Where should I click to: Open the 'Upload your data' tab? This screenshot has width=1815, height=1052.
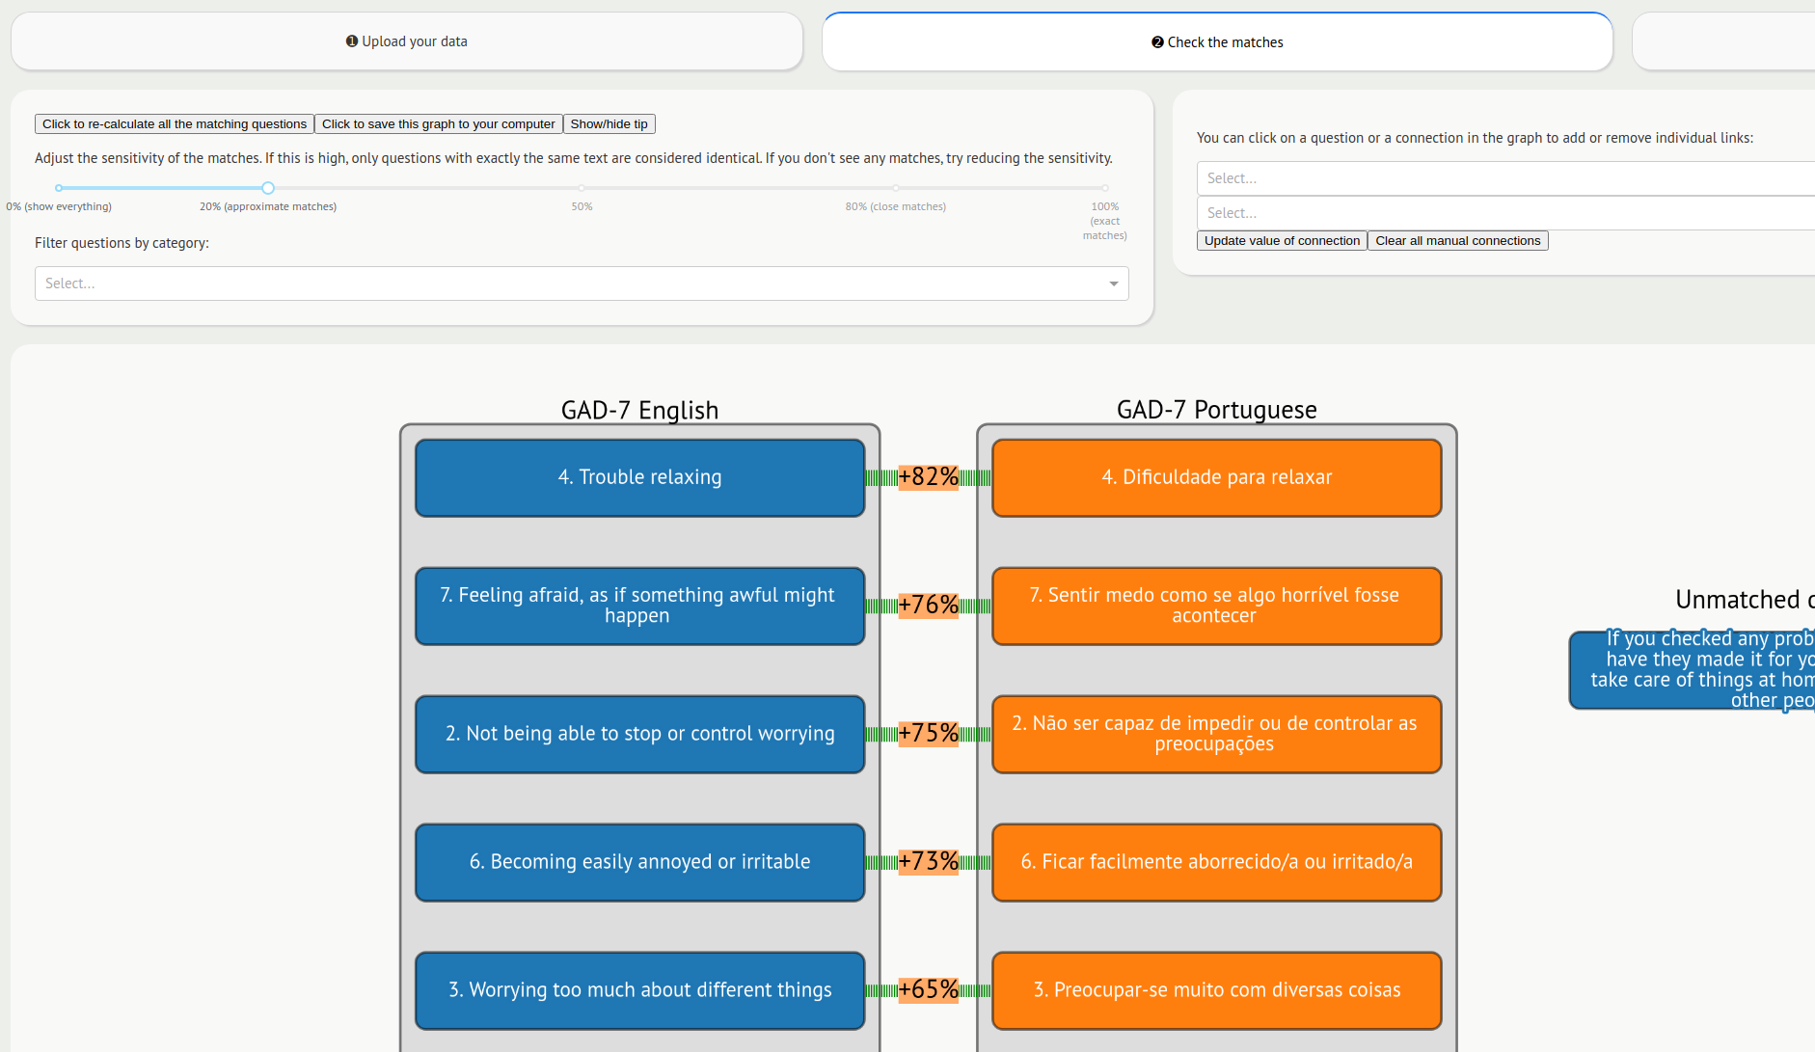pyautogui.click(x=406, y=41)
